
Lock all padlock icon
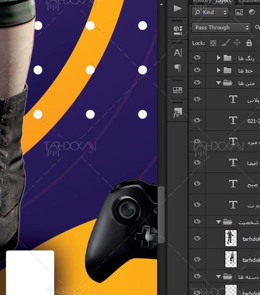[x=249, y=43]
